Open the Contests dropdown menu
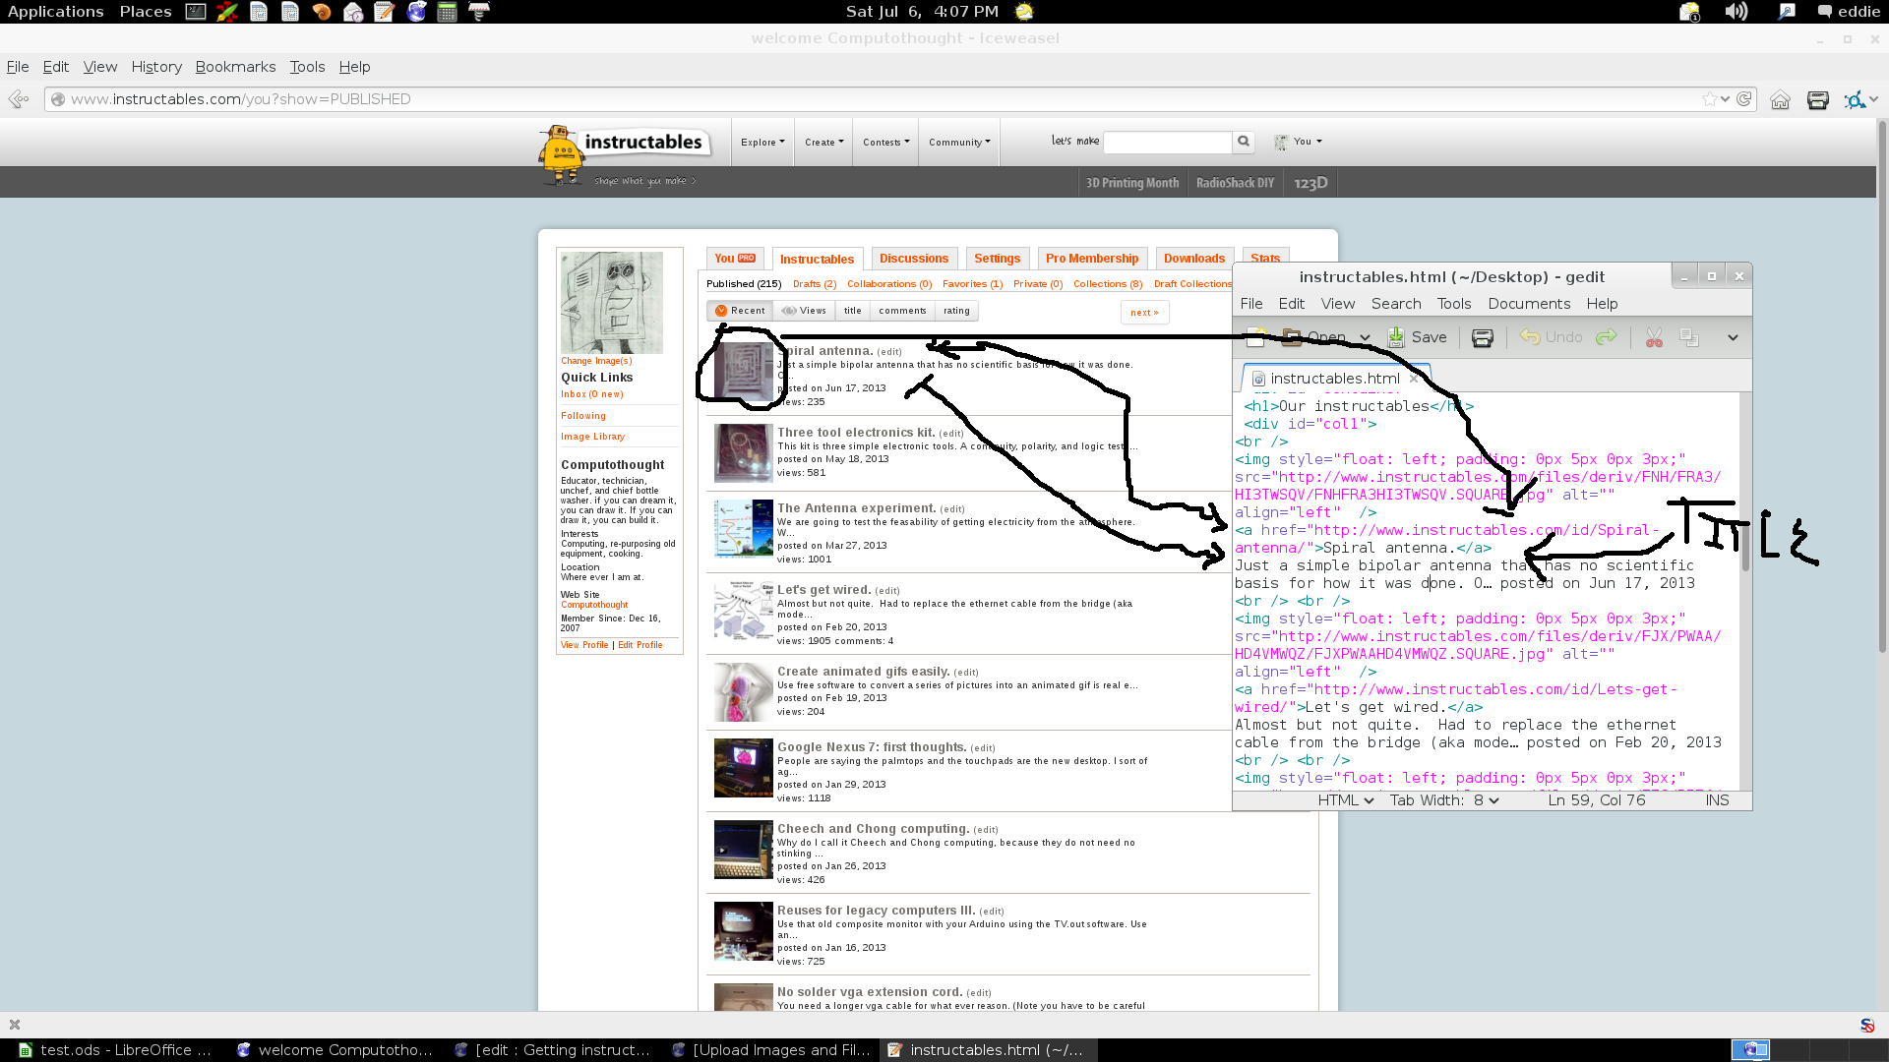Image resolution: width=1889 pixels, height=1062 pixels. tap(885, 142)
